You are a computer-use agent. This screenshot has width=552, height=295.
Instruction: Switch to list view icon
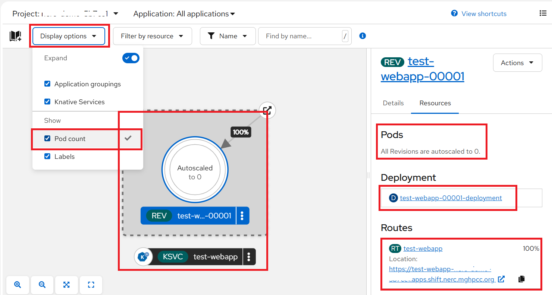[543, 13]
